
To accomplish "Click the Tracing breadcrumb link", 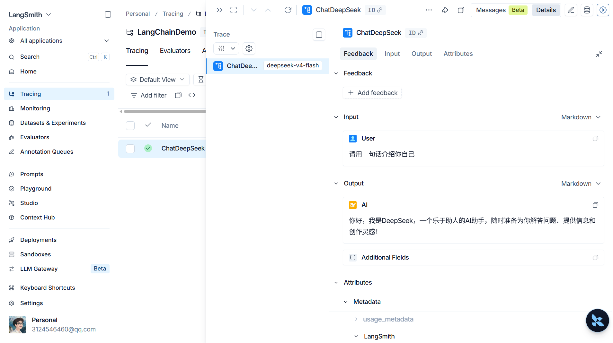I will [173, 14].
